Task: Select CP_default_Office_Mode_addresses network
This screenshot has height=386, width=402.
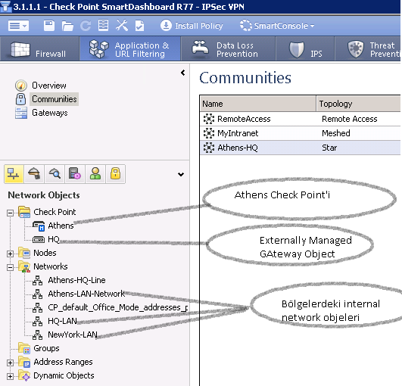Action: point(117,307)
